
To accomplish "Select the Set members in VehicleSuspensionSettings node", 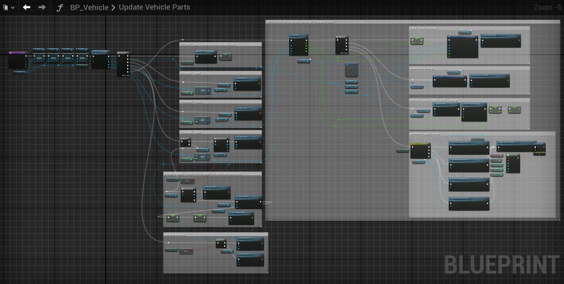I will click(x=450, y=81).
